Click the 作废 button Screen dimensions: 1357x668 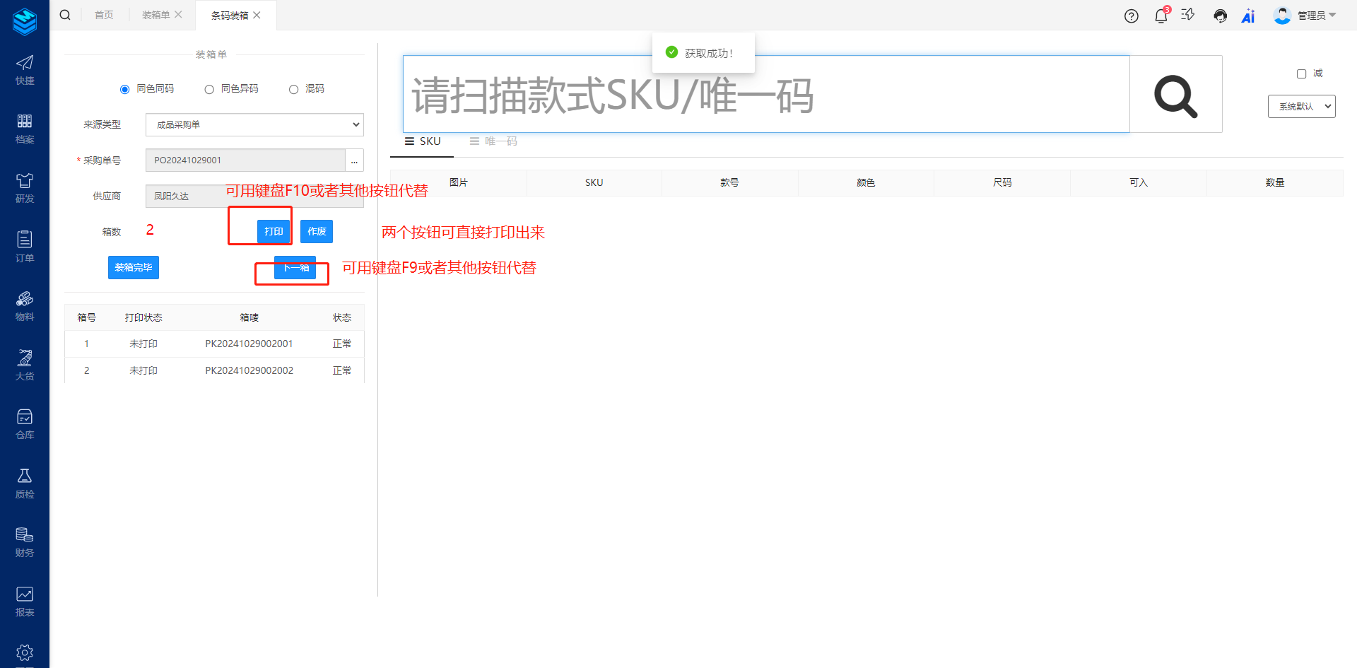[x=317, y=232]
